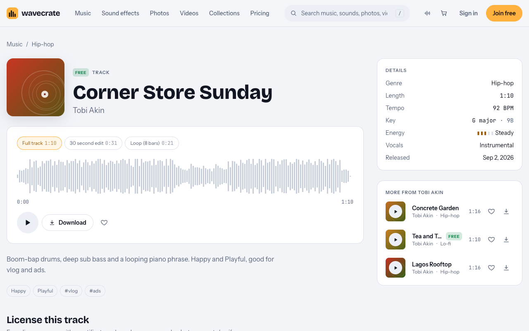The width and height of the screenshot is (529, 331).
Task: Like the Concrete Garden track
Action: (x=491, y=211)
